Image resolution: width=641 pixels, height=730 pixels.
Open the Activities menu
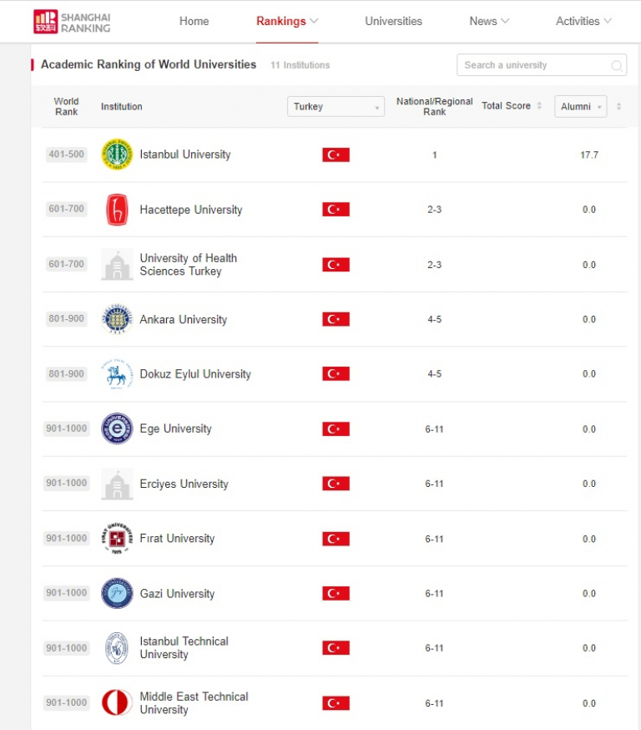(583, 22)
